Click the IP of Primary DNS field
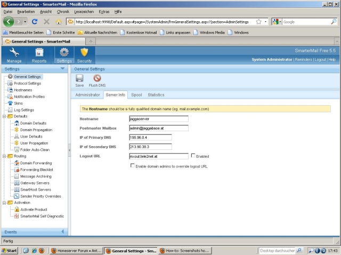Image resolution: width=341 pixels, height=255 pixels. coord(150,138)
